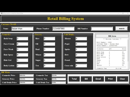
Task: Click the Face Wash quantity field
Action: coord(22,49)
